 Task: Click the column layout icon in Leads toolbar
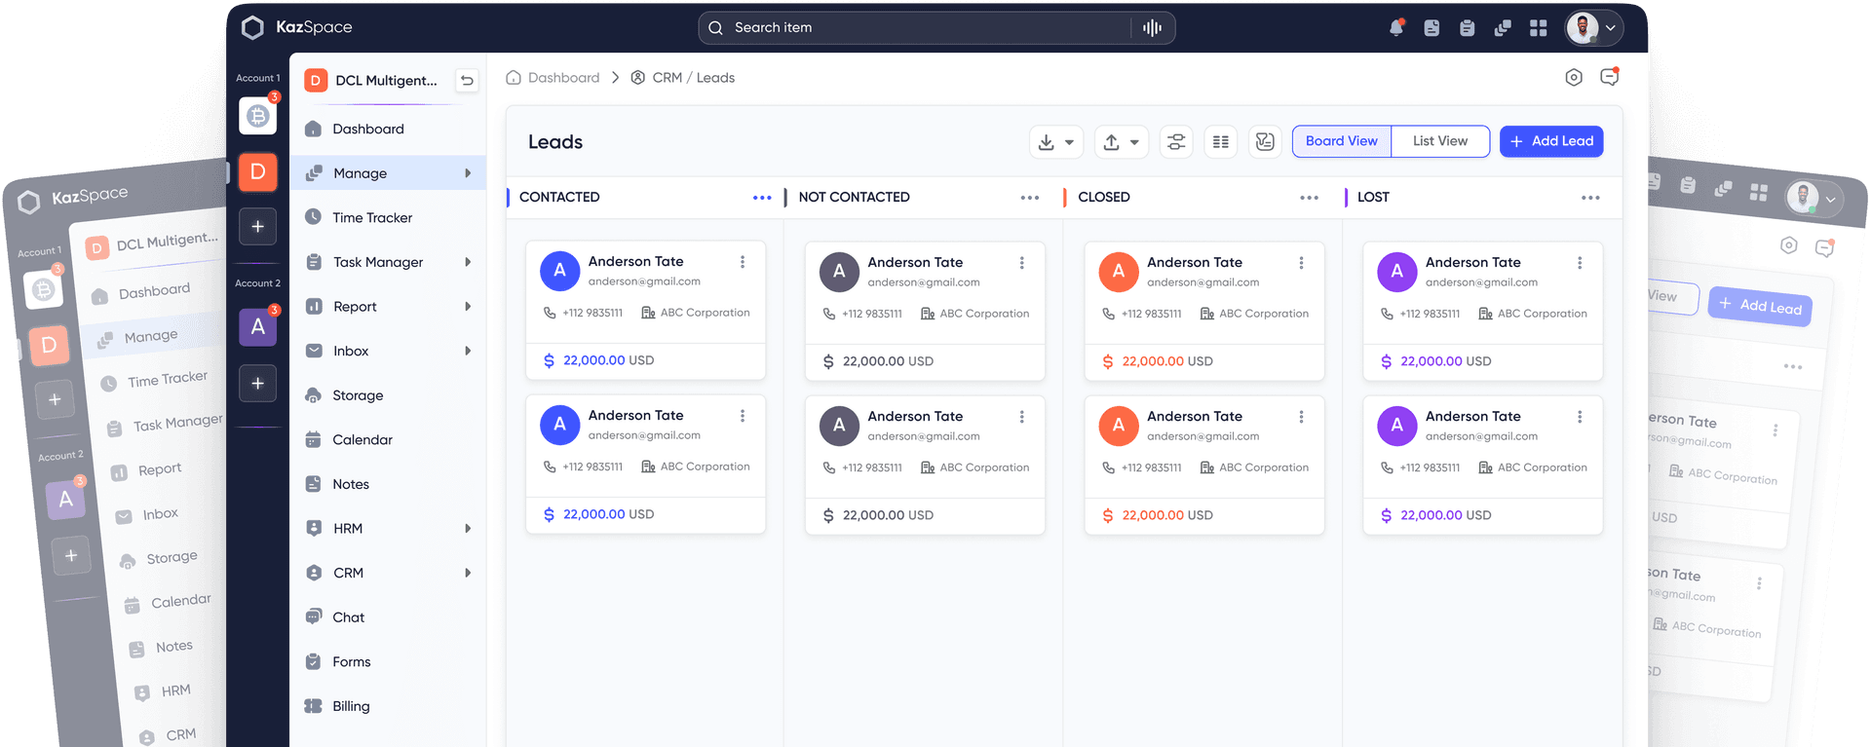pos(1220,141)
